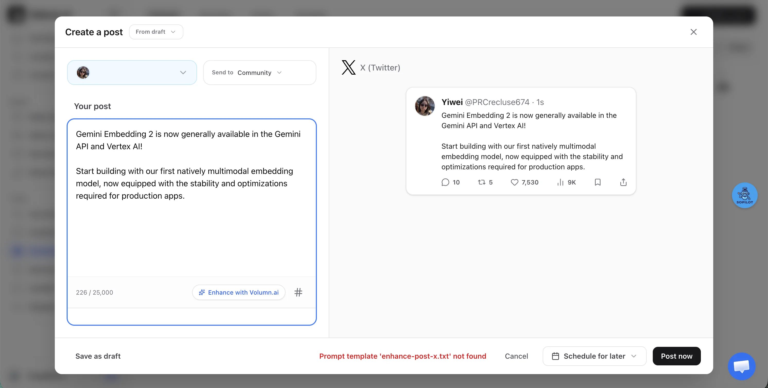Close the Create a post dialog
The image size is (768, 388).
[693, 32]
